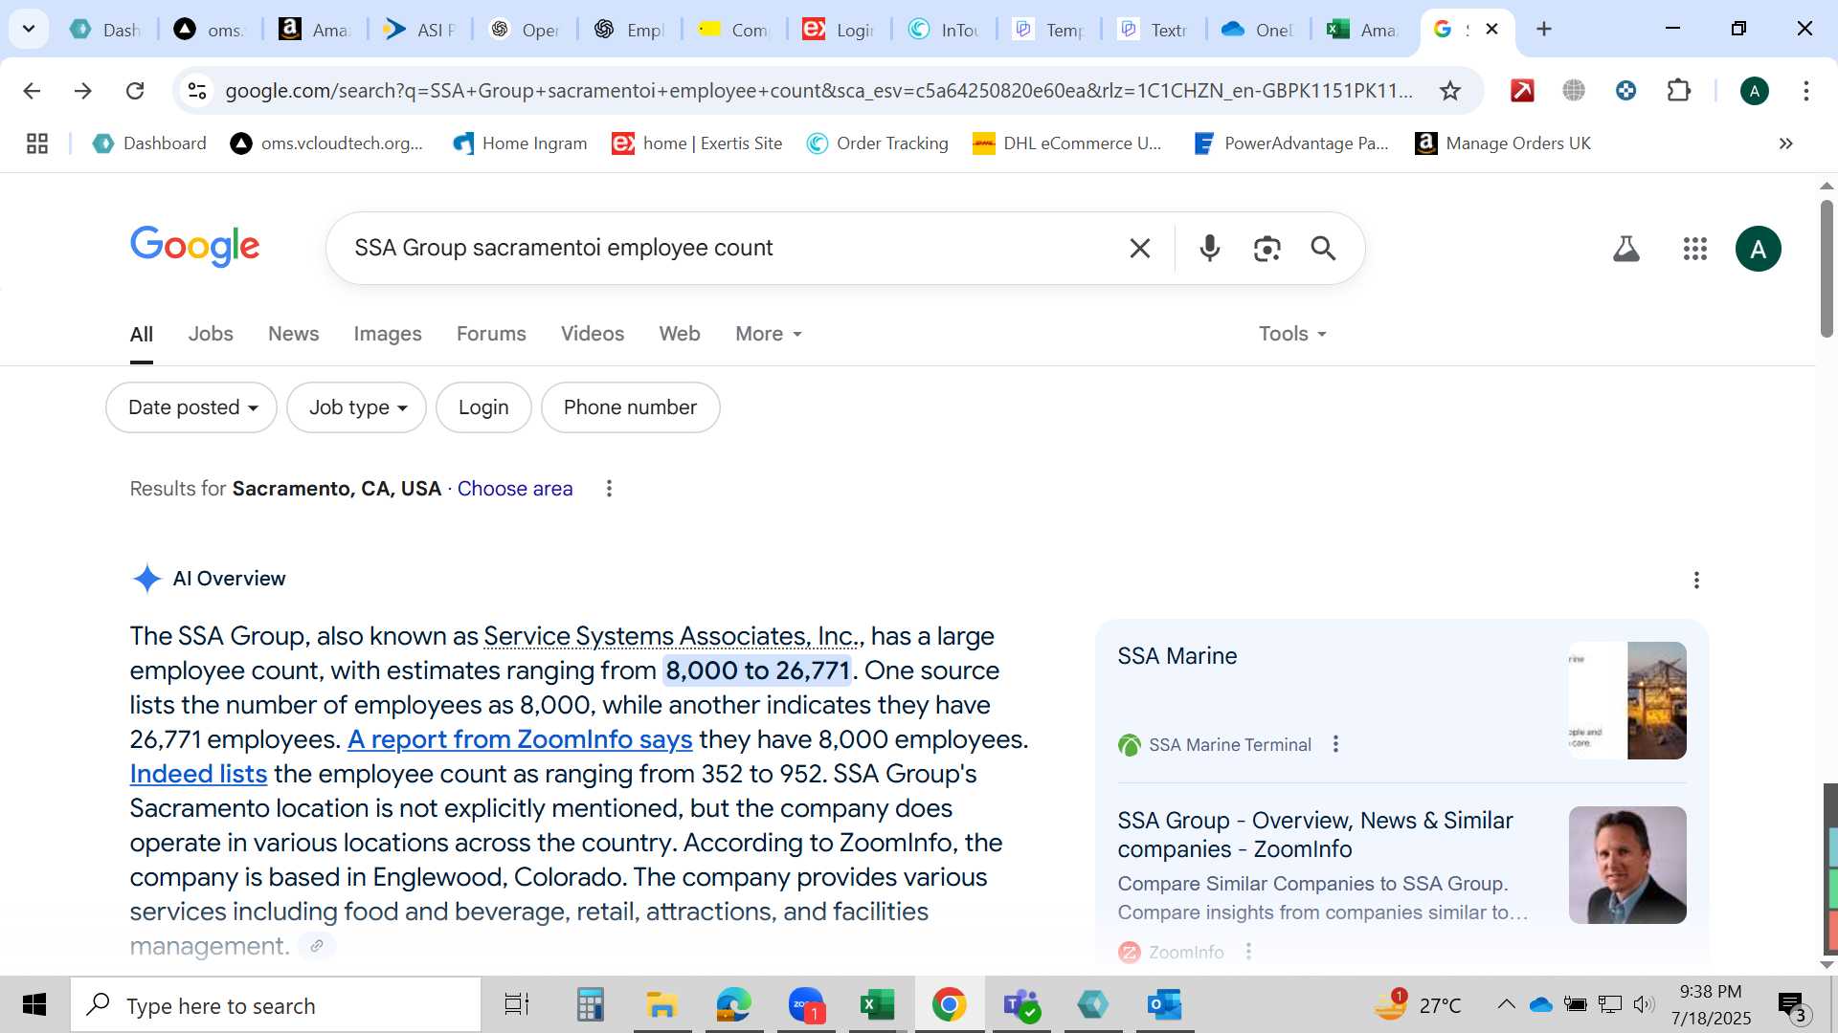1838x1033 pixels.
Task: Open Google apps grid icon
Action: coord(1694,249)
